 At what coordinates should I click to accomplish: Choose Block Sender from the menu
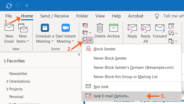[x=105, y=49]
